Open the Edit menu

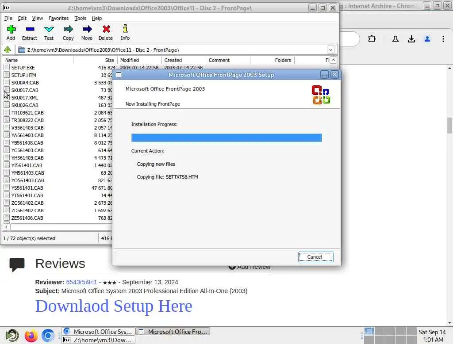pos(22,18)
